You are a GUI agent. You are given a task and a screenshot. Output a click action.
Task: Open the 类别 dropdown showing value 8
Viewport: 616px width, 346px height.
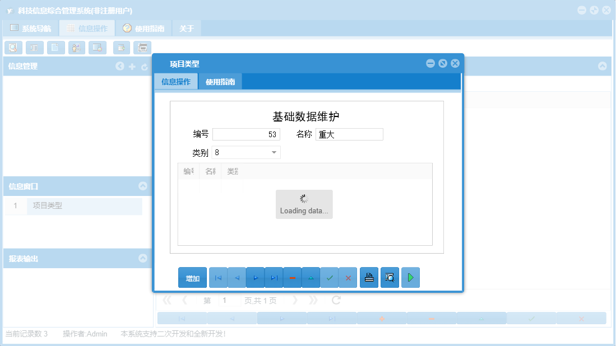pos(274,152)
